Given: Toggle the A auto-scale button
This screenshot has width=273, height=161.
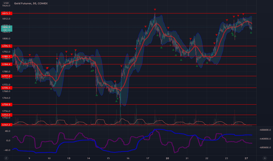Looking at the screenshot, I should point(265,158).
